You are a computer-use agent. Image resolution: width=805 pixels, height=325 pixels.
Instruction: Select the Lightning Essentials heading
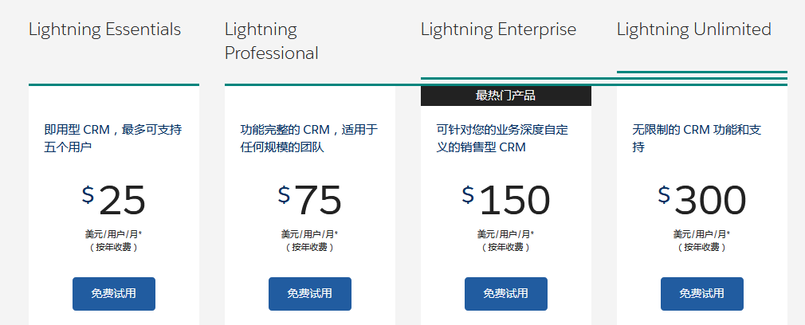click(x=104, y=29)
